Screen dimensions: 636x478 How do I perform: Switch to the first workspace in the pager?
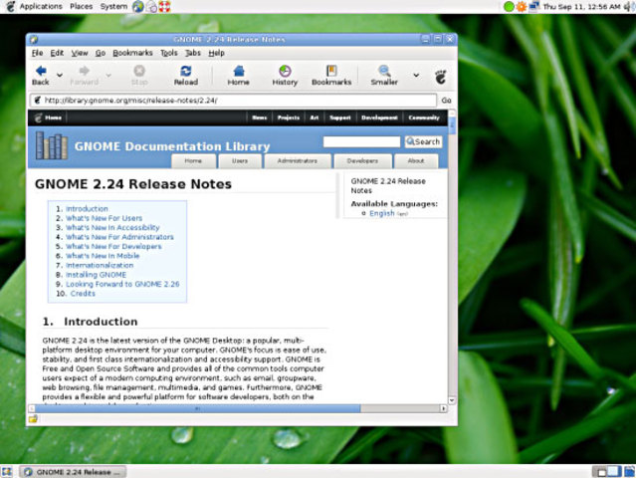click(601, 471)
